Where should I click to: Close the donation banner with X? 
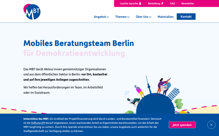tap(211, 125)
